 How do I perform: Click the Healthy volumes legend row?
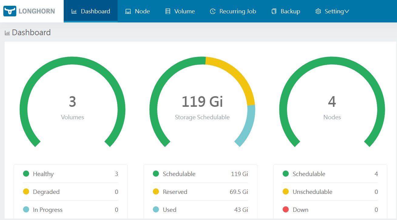71,174
